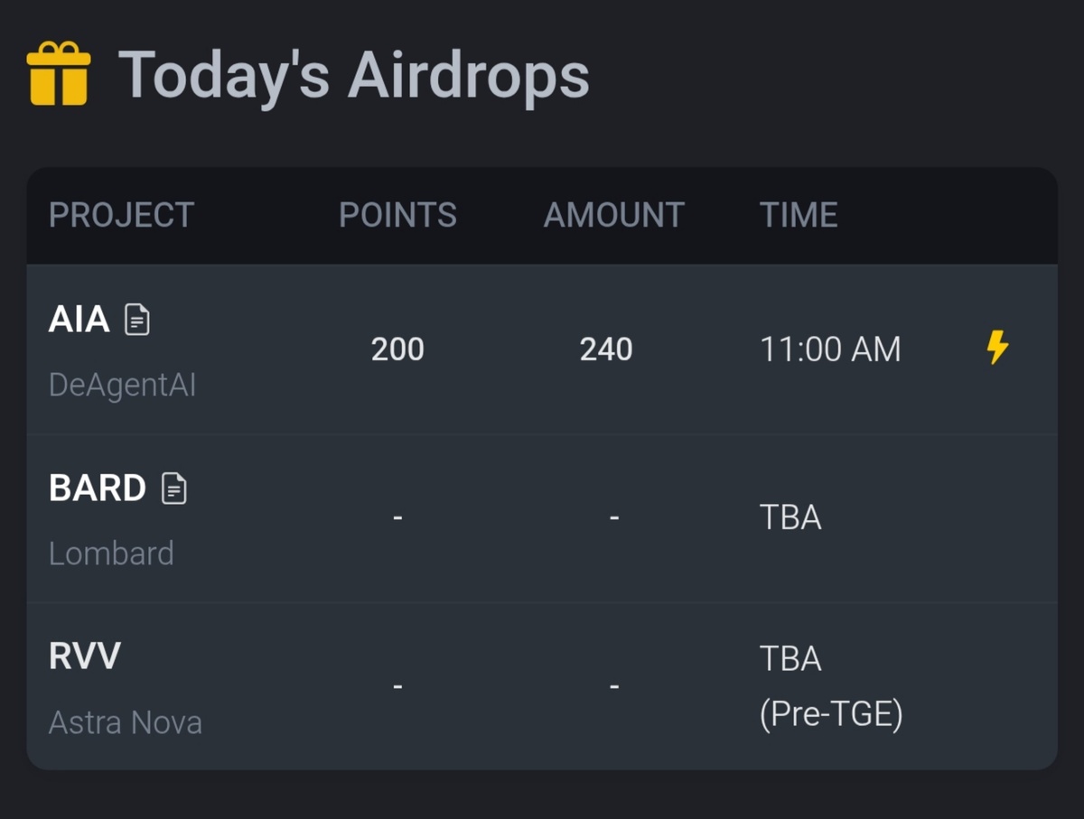The width and height of the screenshot is (1084, 819).
Task: Click the 200 points value for AIA
Action: tap(397, 349)
